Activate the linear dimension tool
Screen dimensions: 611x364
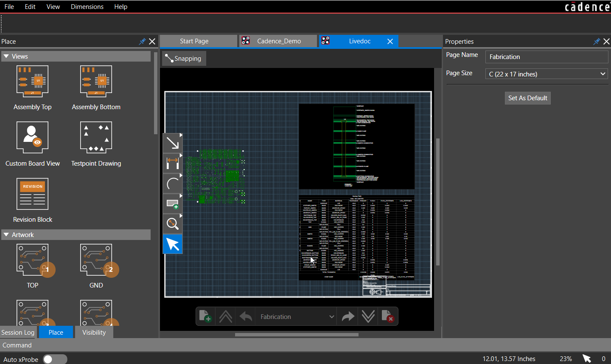coord(173,164)
